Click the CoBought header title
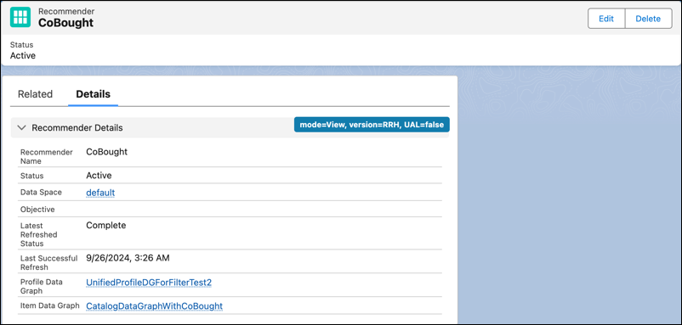682x325 pixels. pyautogui.click(x=65, y=23)
